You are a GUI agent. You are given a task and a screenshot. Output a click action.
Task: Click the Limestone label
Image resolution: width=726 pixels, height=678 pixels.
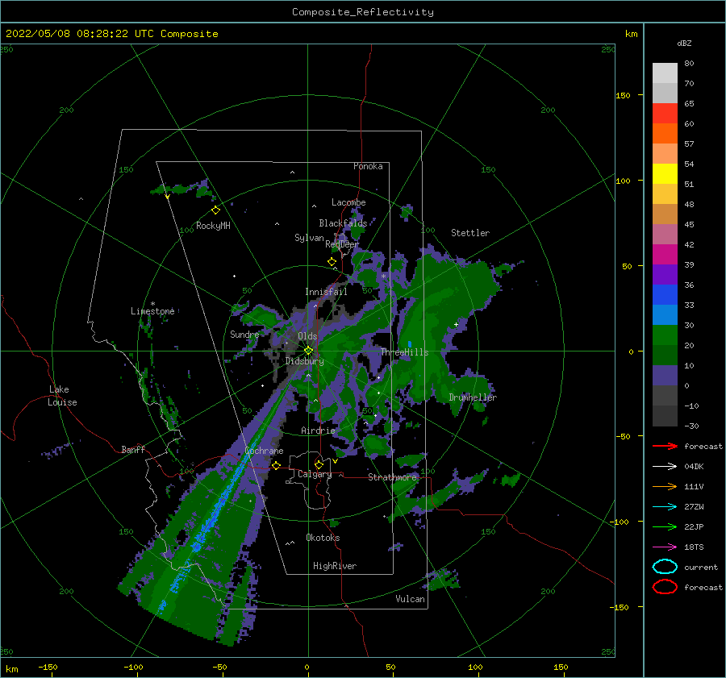point(152,311)
